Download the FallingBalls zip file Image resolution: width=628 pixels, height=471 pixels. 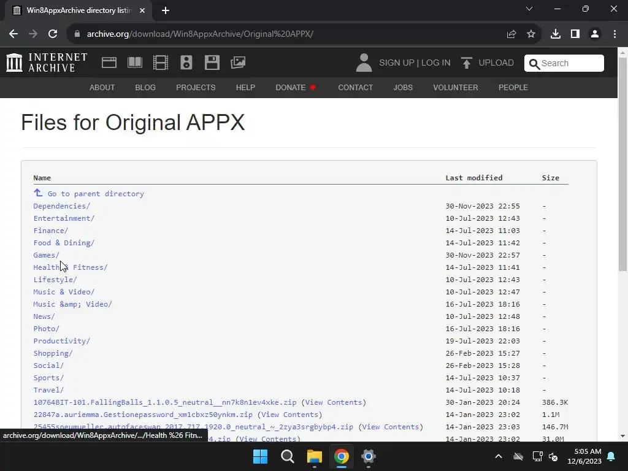pos(165,402)
